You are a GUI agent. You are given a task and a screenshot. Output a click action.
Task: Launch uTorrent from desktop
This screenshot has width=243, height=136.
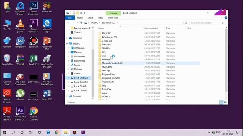[20, 94]
